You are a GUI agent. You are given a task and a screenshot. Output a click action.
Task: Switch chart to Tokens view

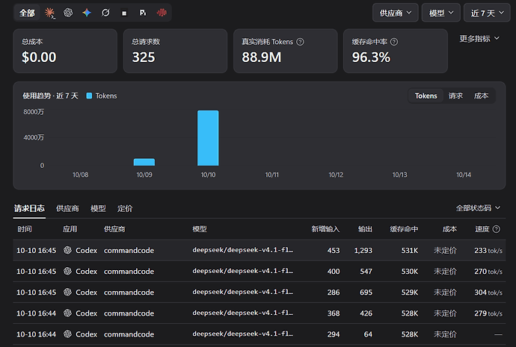(x=426, y=96)
